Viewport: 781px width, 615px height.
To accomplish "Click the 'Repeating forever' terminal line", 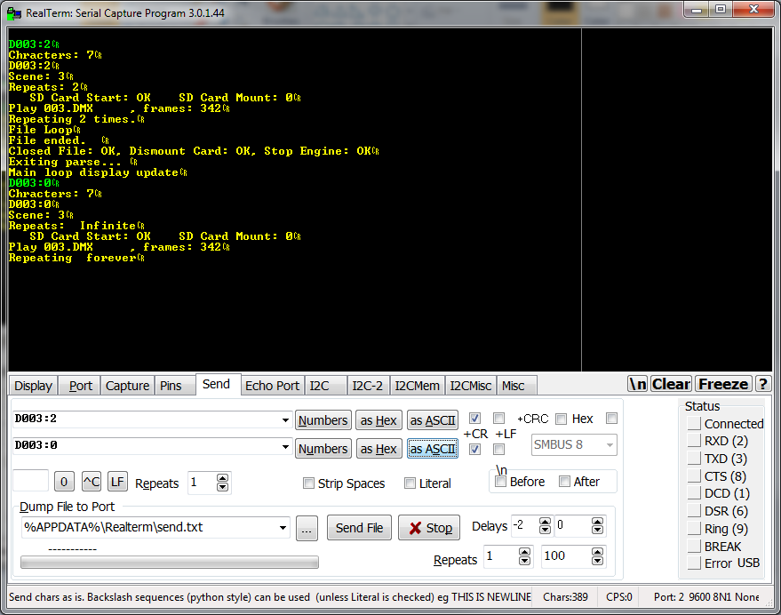I will 76,258.
